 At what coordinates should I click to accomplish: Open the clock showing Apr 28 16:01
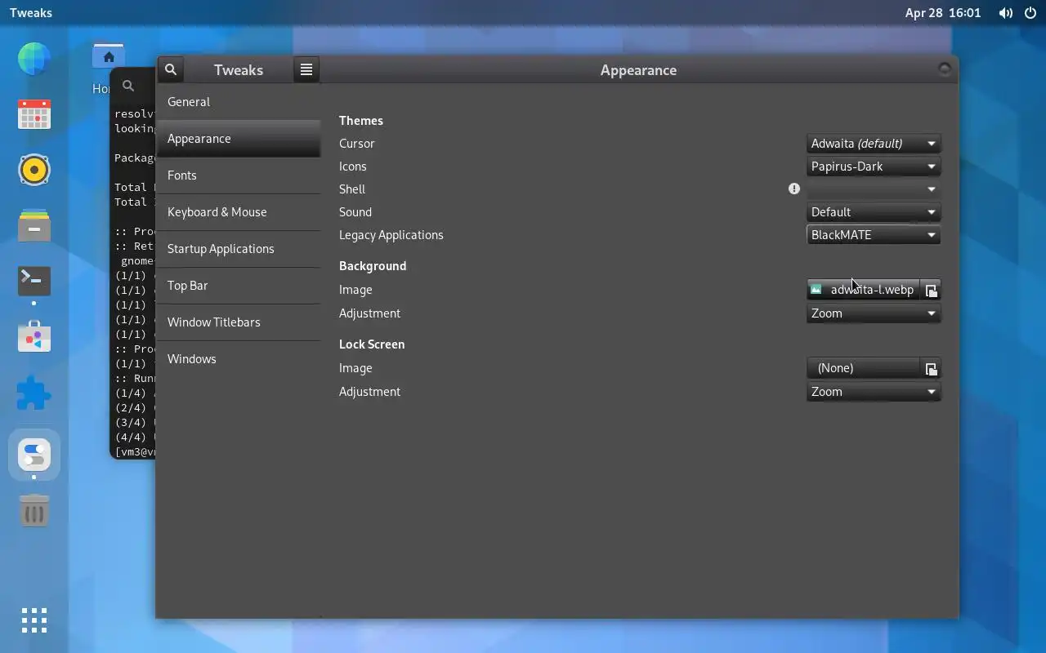[943, 13]
